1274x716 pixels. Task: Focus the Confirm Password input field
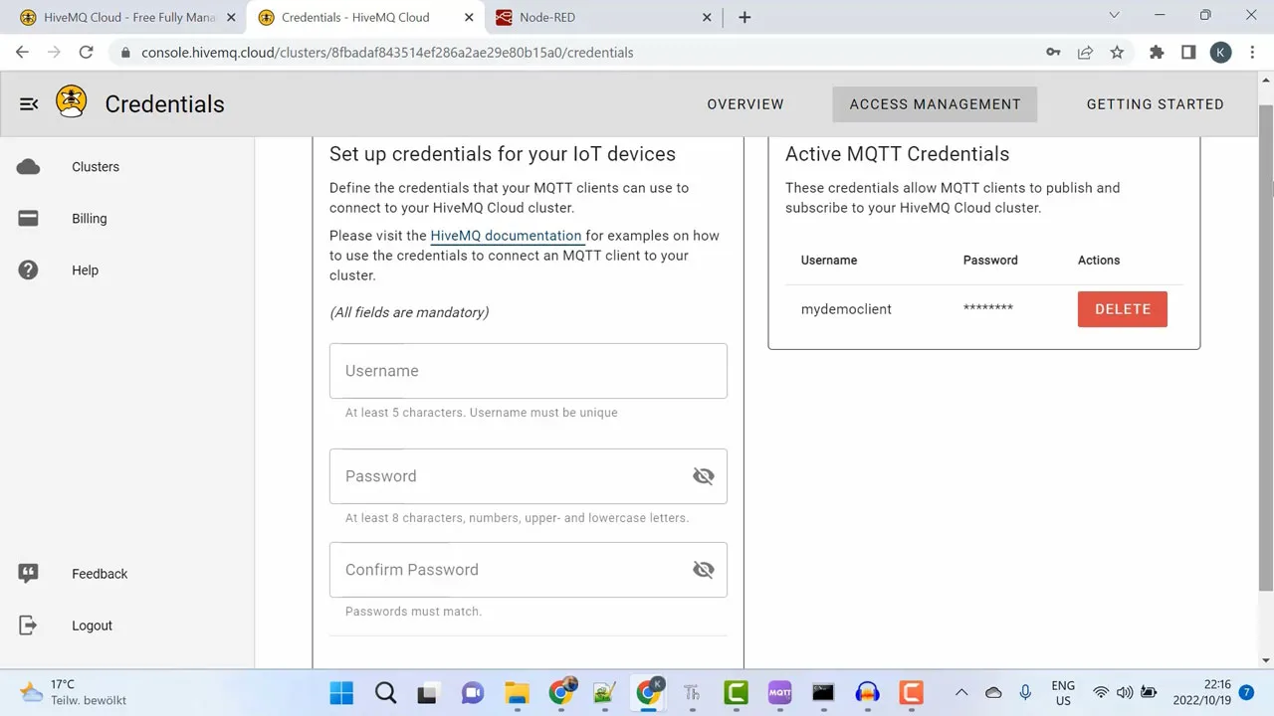point(529,570)
